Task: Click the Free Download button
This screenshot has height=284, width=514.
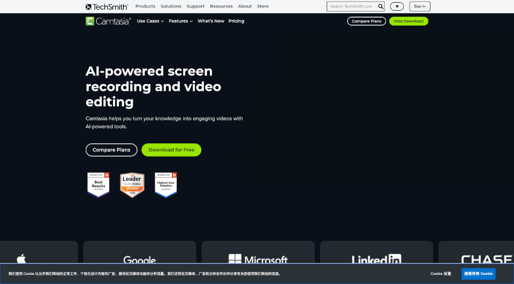Action: pos(409,21)
